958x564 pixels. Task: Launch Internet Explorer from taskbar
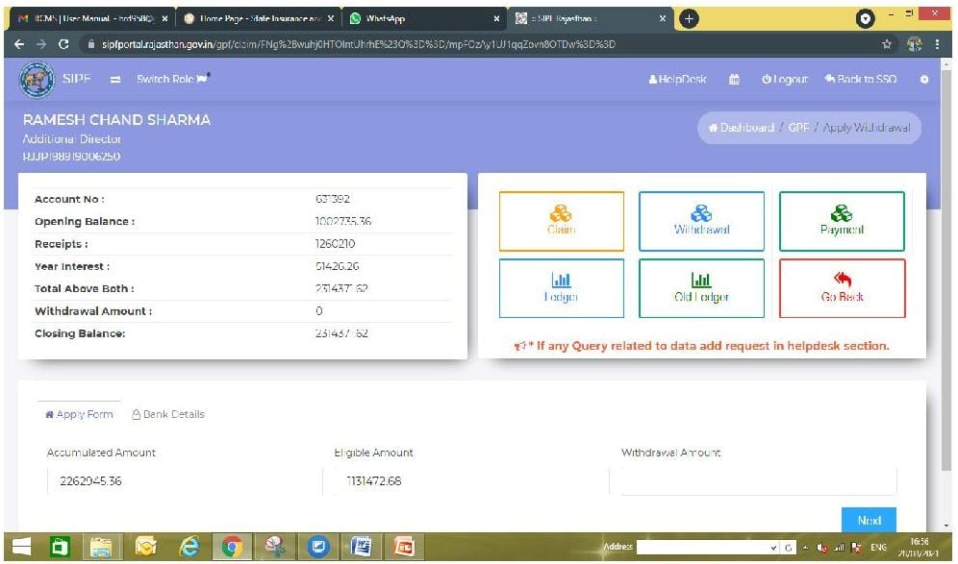pos(189,547)
